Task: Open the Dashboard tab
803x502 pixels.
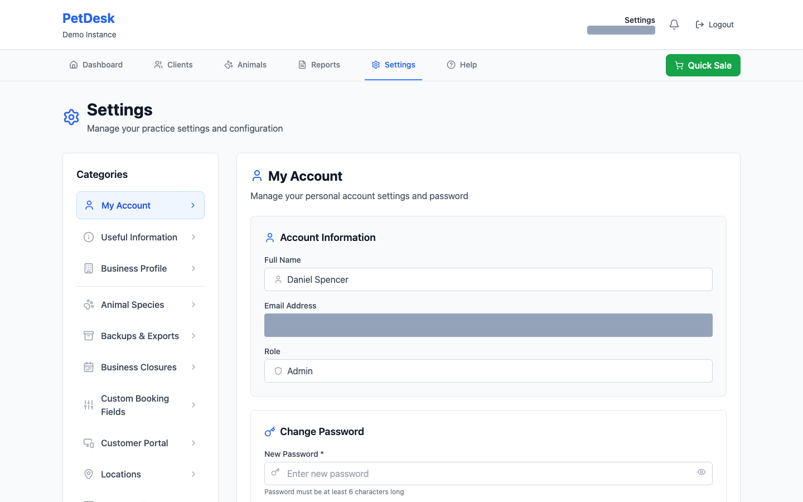Action: pyautogui.click(x=96, y=65)
